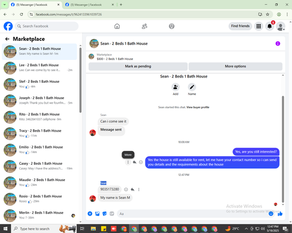The width and height of the screenshot is (292, 233).
Task: Open the Merlin conversation
Action: [x=39, y=216]
